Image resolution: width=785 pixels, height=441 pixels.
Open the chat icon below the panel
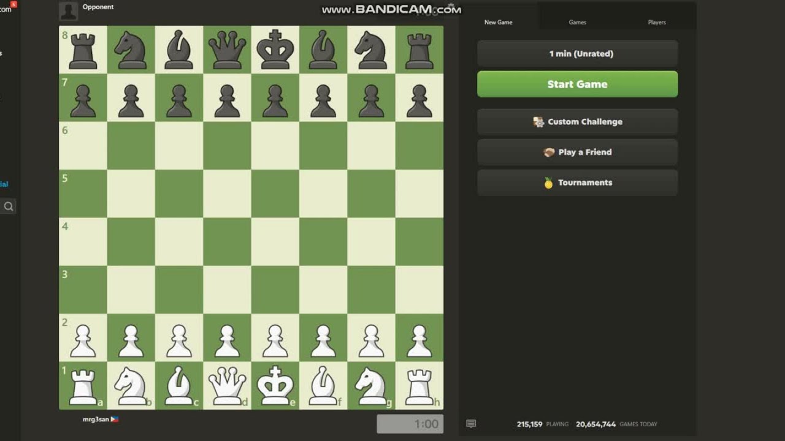[x=471, y=424]
